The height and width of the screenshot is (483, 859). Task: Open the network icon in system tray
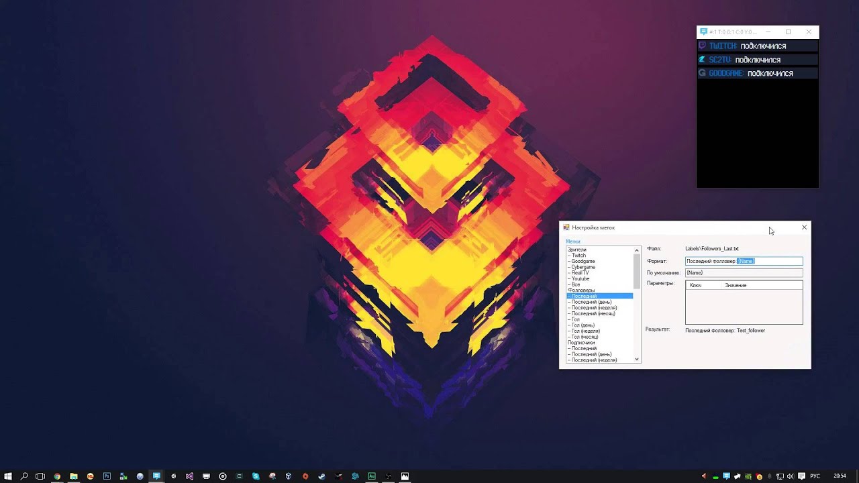click(780, 476)
